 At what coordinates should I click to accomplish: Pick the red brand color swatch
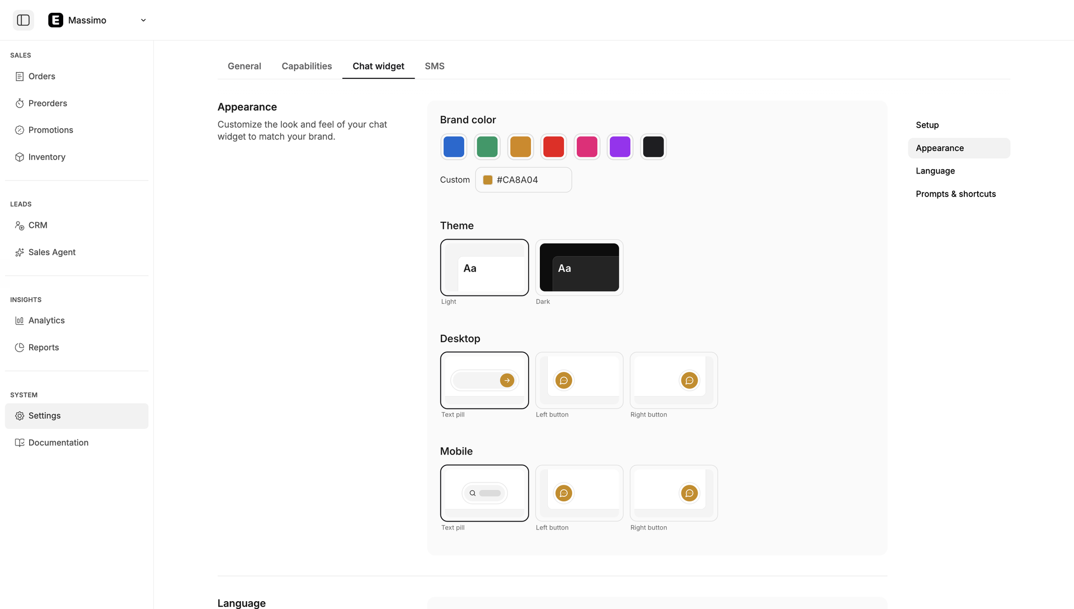(554, 147)
